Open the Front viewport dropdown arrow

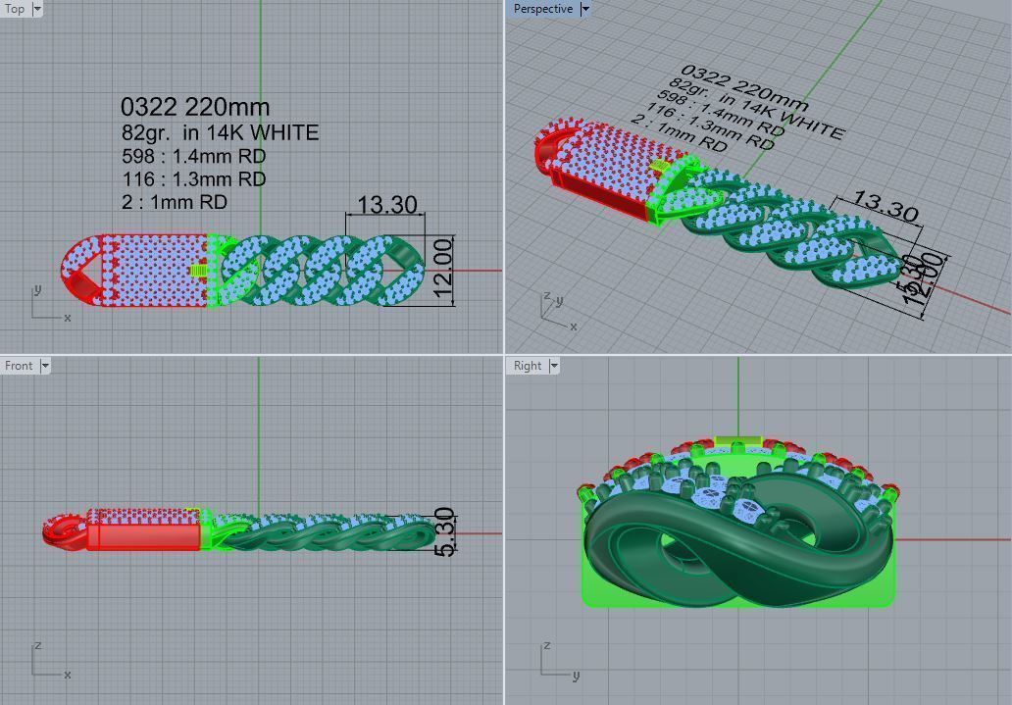[x=45, y=366]
